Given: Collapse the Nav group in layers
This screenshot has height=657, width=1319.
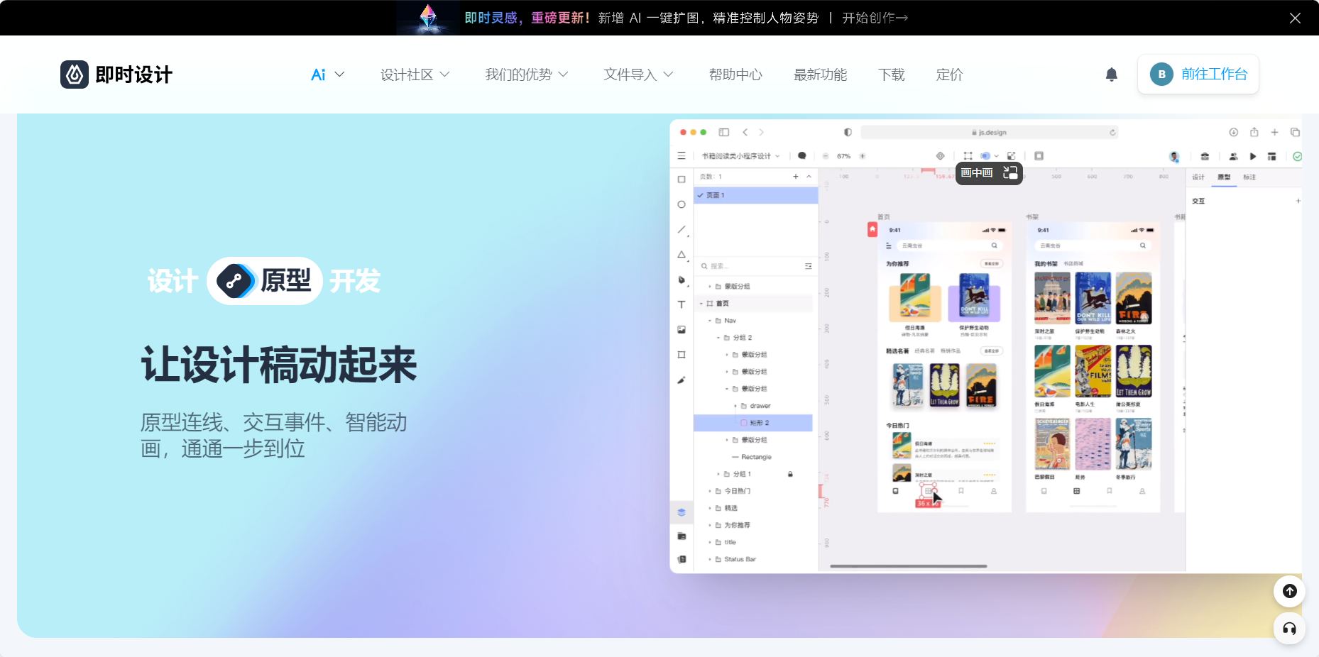Looking at the screenshot, I should click(710, 321).
